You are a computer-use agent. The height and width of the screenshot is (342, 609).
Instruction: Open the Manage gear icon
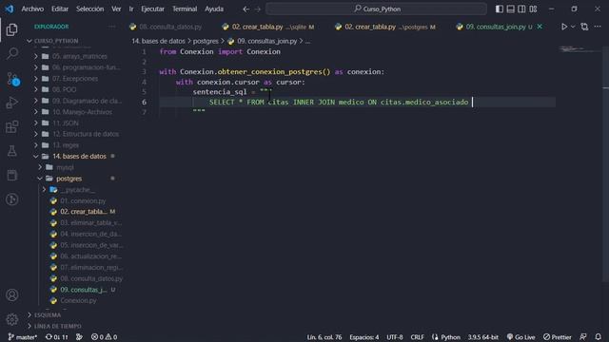(12, 319)
